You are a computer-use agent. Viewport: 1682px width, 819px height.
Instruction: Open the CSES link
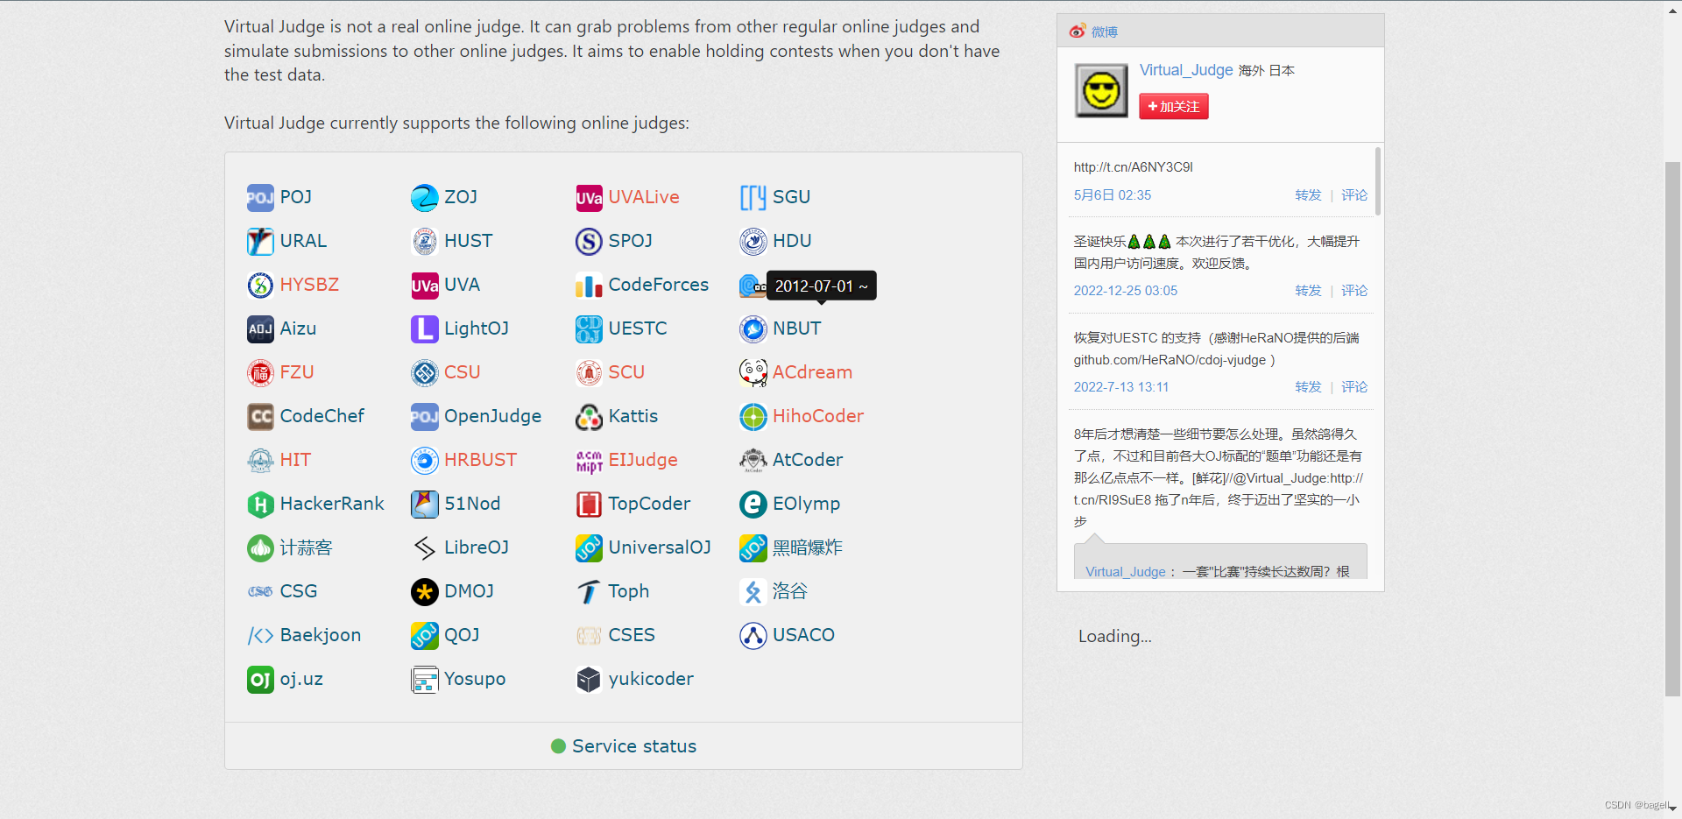click(632, 635)
